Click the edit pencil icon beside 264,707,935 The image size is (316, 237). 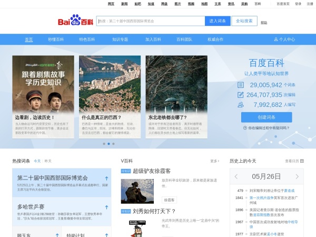(x=241, y=95)
